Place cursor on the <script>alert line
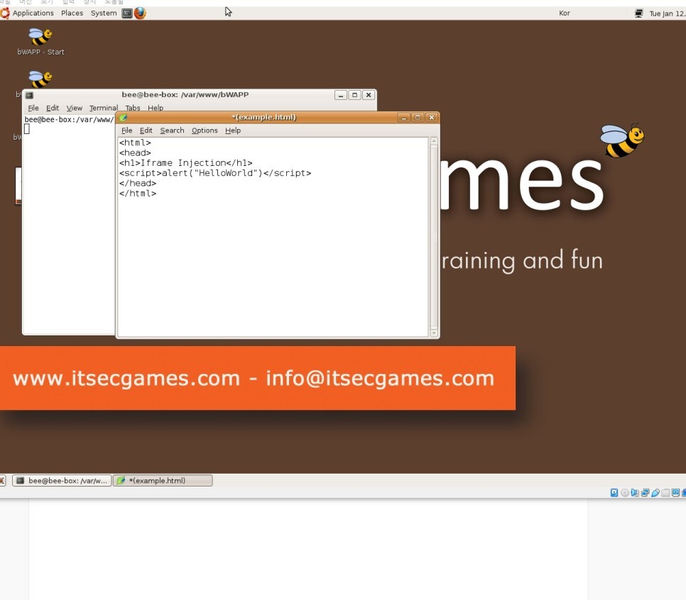This screenshot has height=600, width=686. tap(214, 173)
